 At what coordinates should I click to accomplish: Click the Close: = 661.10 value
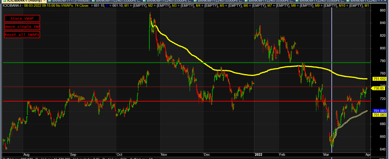[92, 6]
